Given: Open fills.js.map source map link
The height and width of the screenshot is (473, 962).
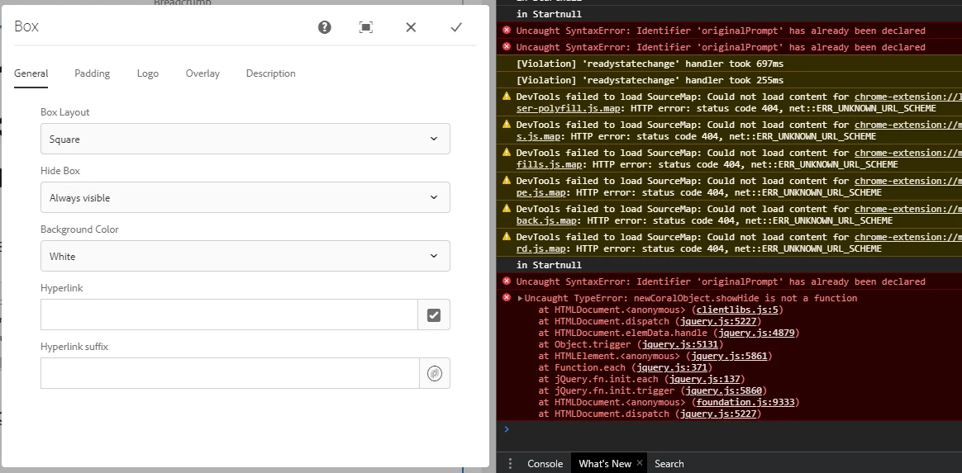Looking at the screenshot, I should pyautogui.click(x=549, y=165).
